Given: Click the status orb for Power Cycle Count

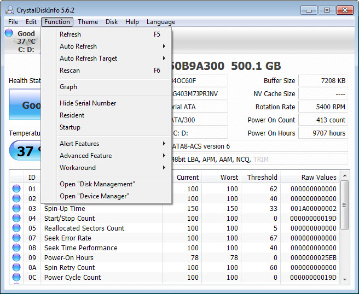Looking at the screenshot, I should pos(16,277).
